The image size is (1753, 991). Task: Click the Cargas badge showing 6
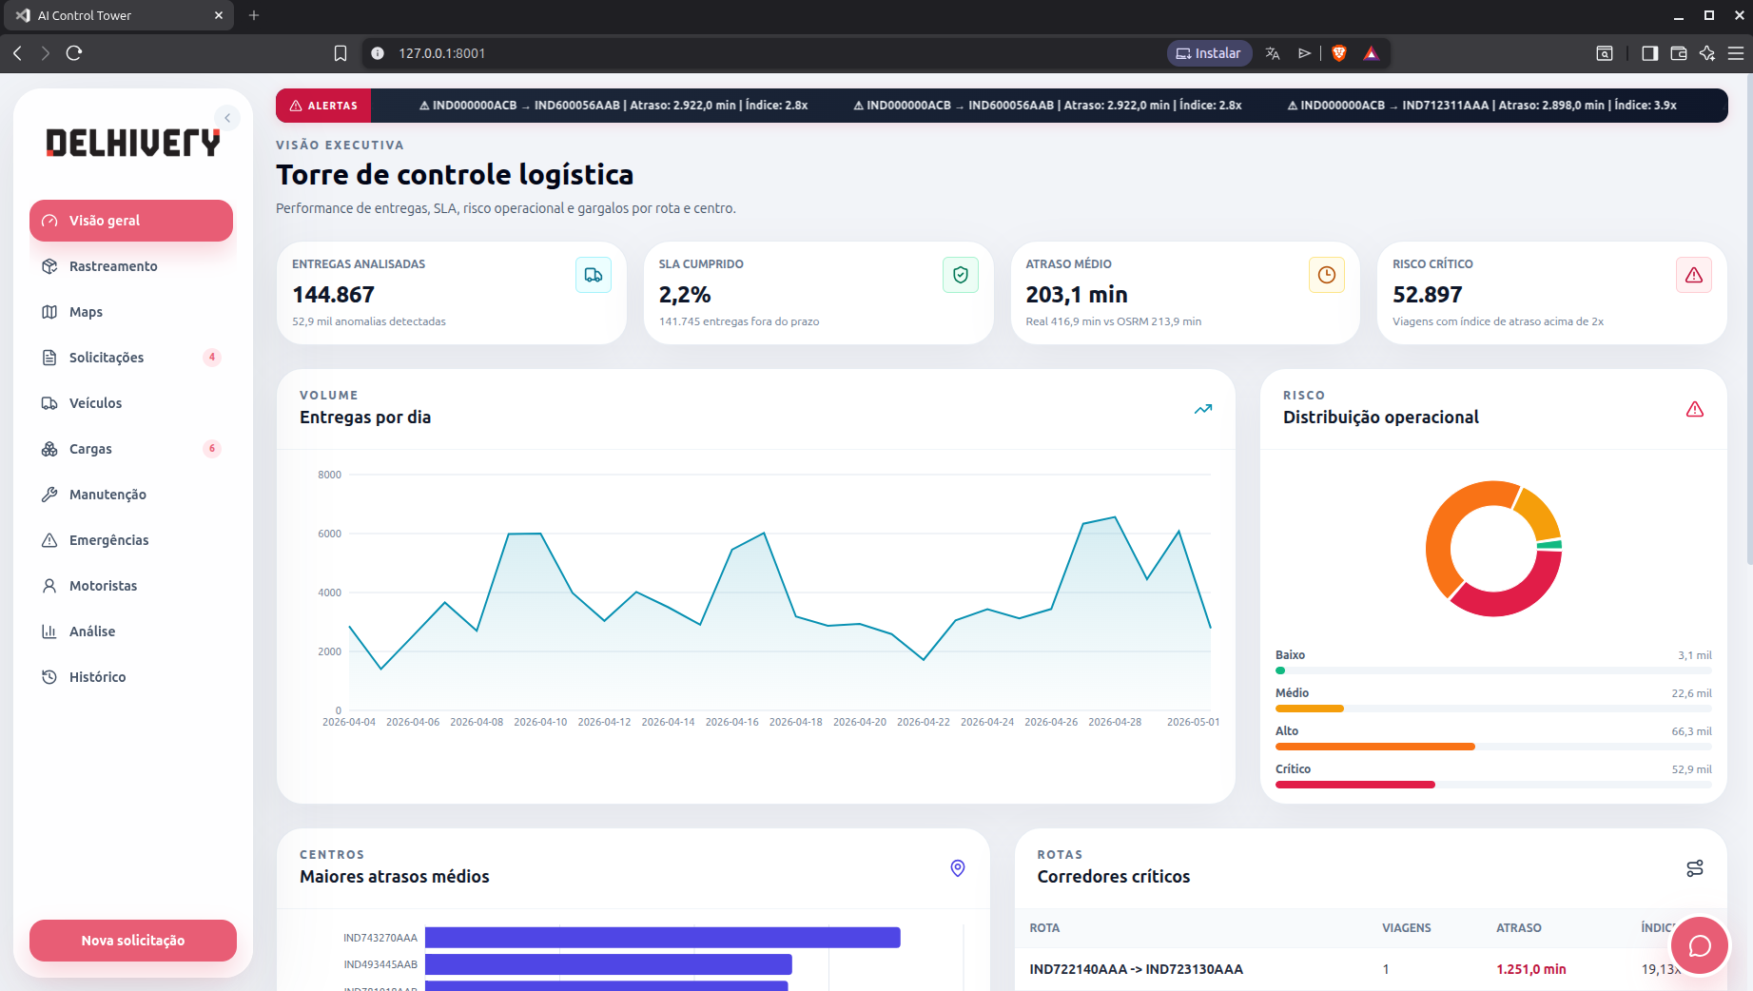click(212, 449)
